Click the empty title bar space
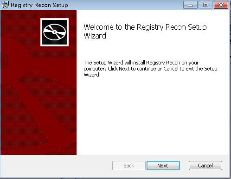The width and height of the screenshot is (231, 179). (x=125, y=5)
